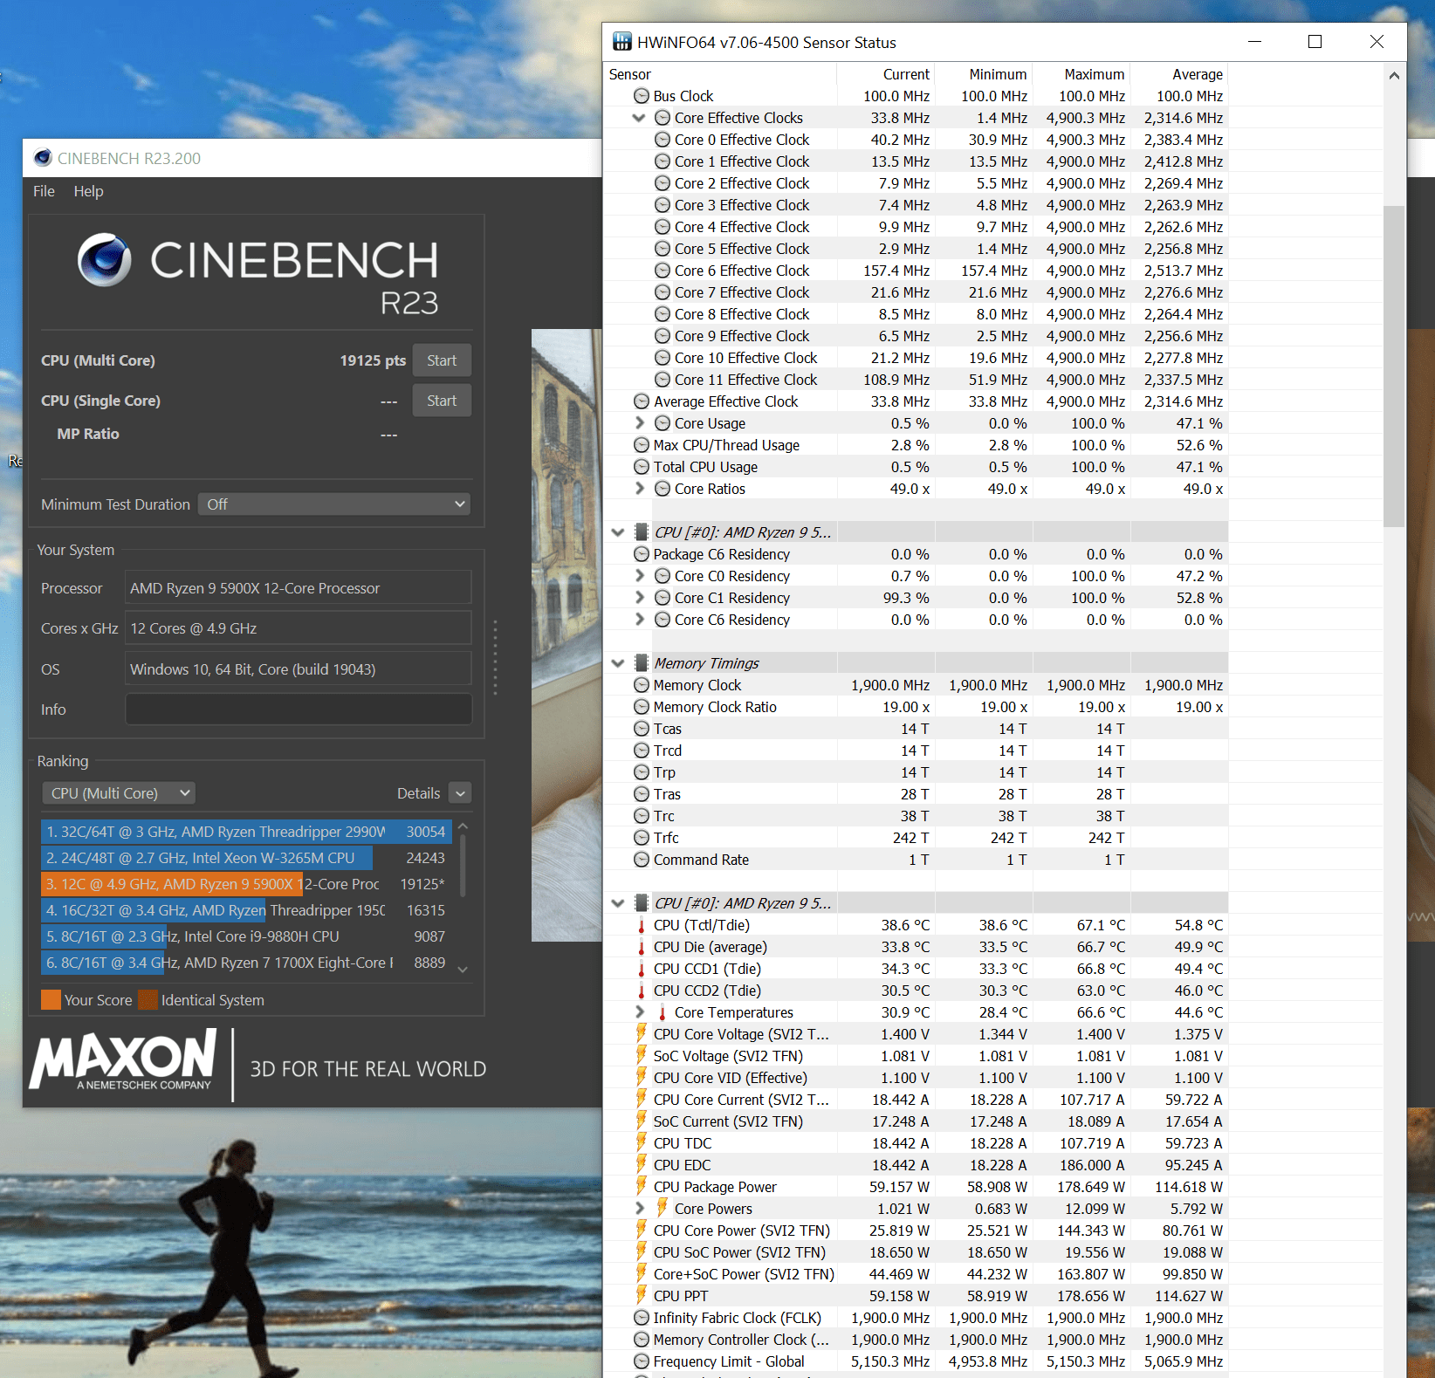Click the Package C6 Residency icon
The width and height of the screenshot is (1435, 1378).
(642, 554)
